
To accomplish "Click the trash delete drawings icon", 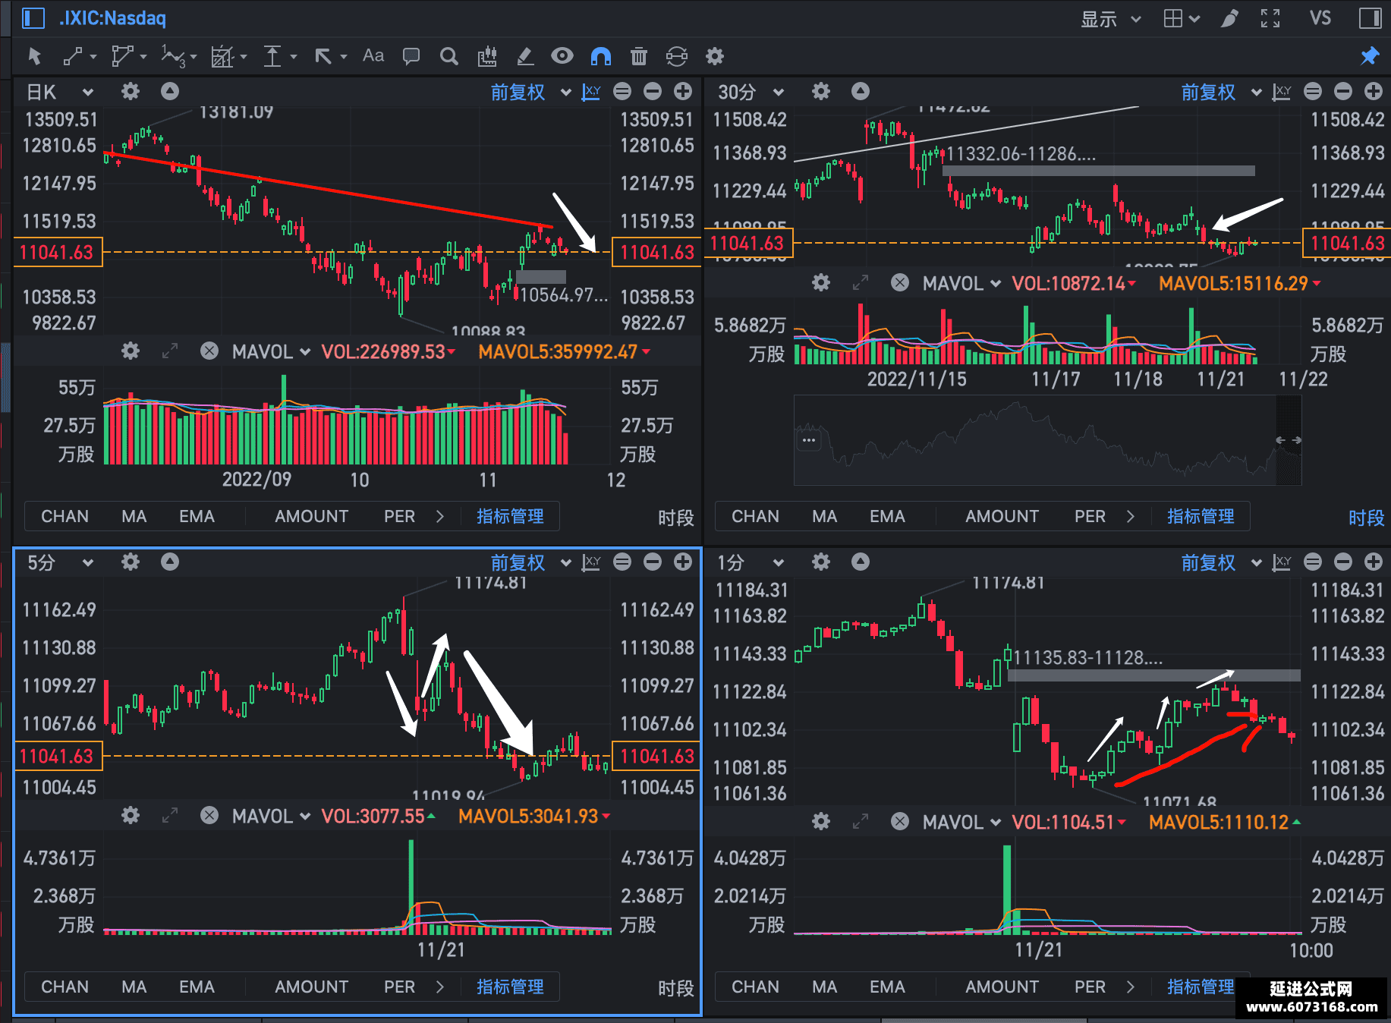I will pos(639,56).
